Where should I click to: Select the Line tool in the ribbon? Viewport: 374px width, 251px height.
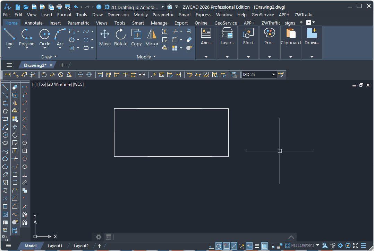coord(9,37)
